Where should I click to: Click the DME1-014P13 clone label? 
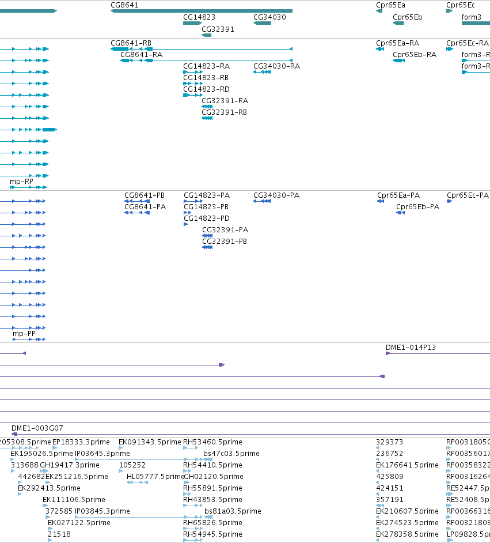411,348
